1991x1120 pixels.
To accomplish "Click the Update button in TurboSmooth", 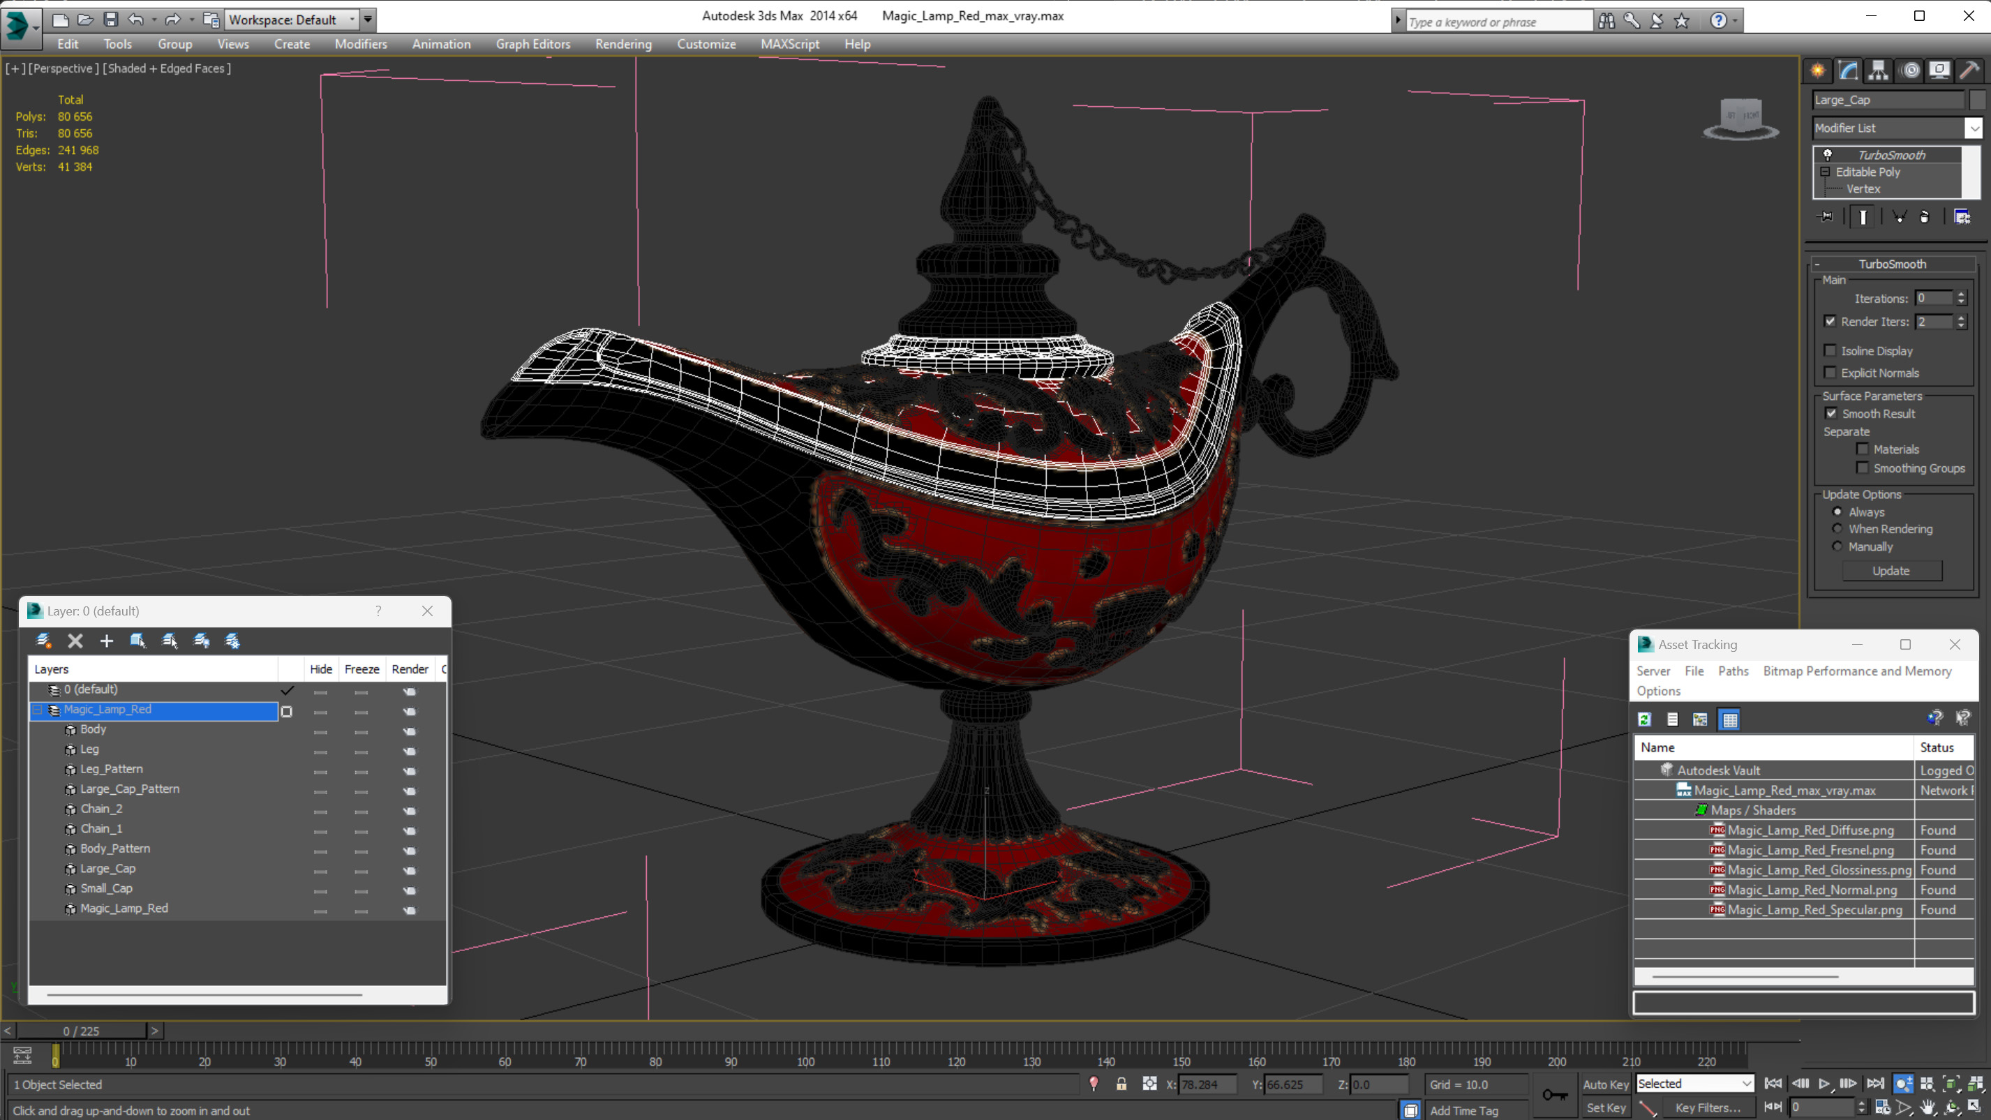I will tap(1891, 570).
